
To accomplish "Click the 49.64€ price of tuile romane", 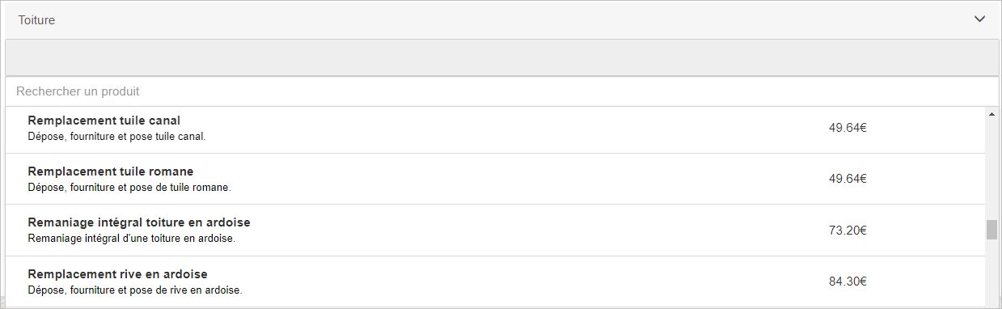I will 848,179.
